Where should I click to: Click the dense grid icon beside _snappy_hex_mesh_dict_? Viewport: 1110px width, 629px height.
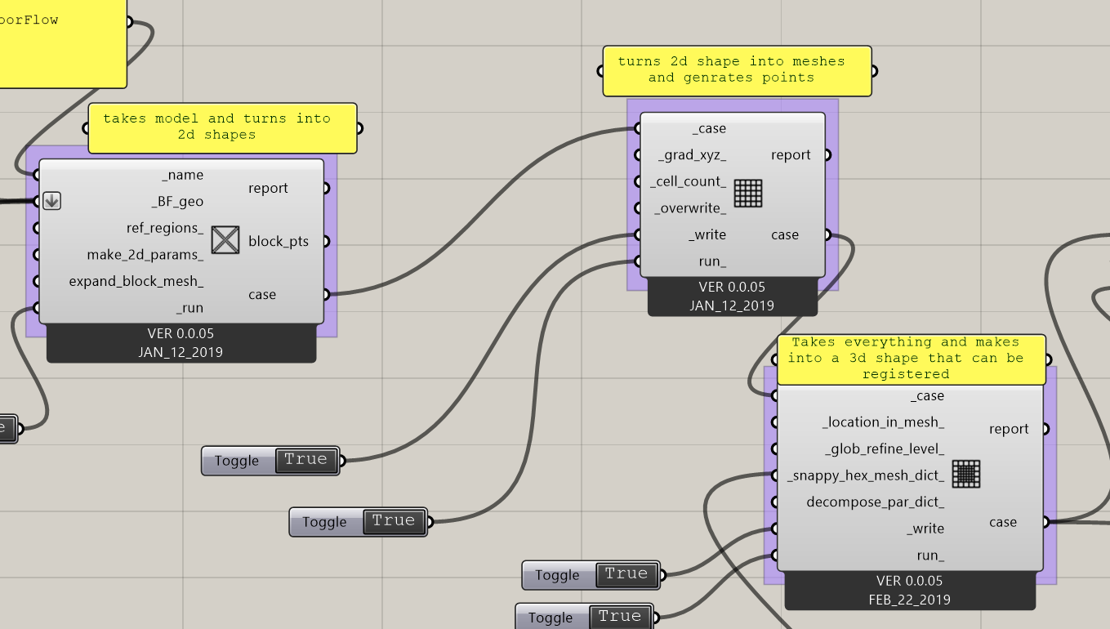(966, 474)
